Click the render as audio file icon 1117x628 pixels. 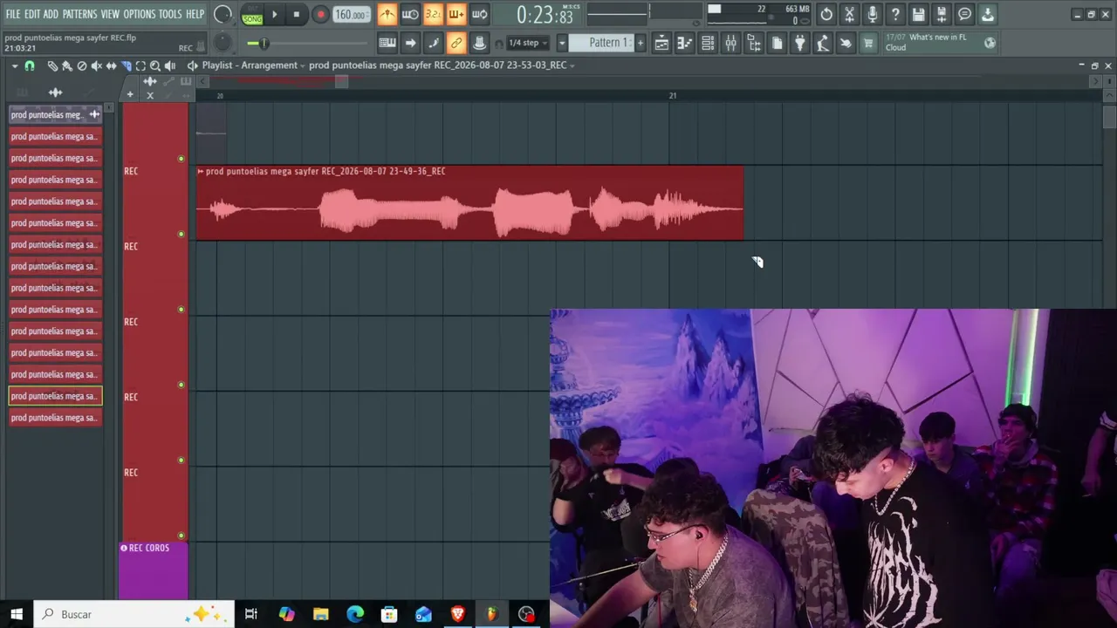pos(941,15)
